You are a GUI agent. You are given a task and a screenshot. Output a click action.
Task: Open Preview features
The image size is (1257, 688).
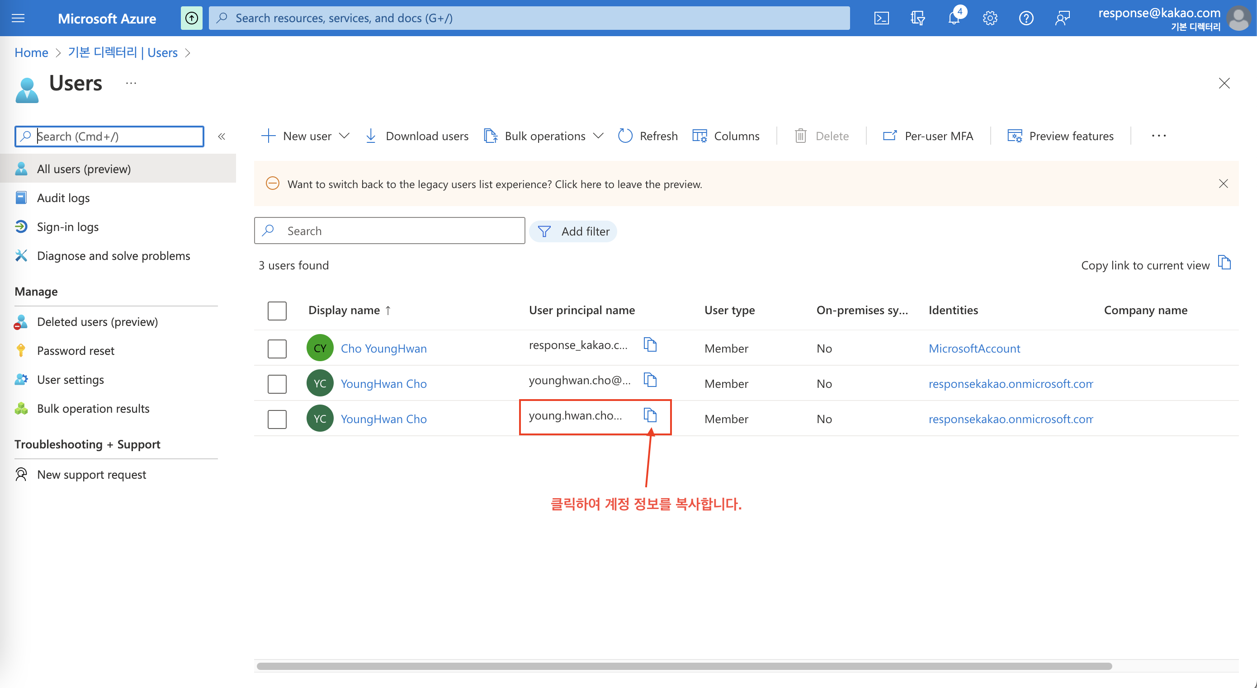tap(1060, 136)
